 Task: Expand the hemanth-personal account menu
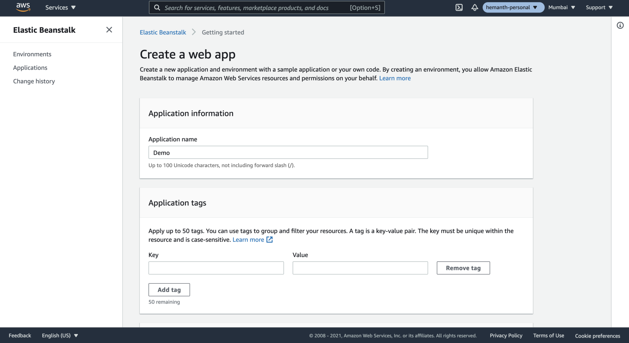coord(512,7)
